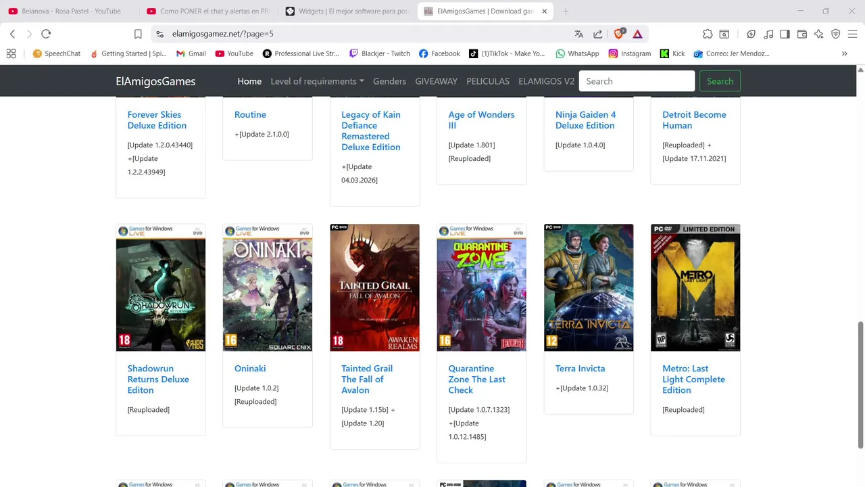Click the translate page icon in address bar

pyautogui.click(x=578, y=34)
